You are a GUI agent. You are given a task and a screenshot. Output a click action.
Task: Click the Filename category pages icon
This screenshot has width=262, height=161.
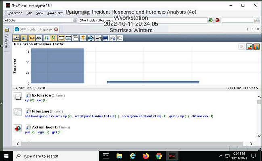18,112
